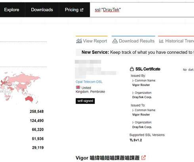Select the 29,119 country count

pyautogui.click(x=38, y=148)
